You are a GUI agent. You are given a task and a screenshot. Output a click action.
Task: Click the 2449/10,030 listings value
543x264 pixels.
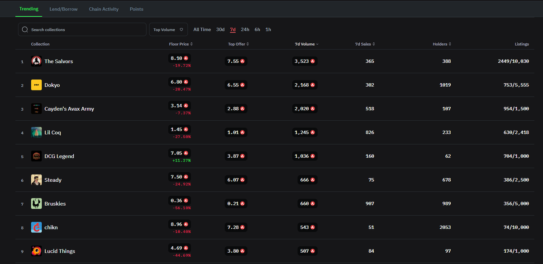click(513, 61)
